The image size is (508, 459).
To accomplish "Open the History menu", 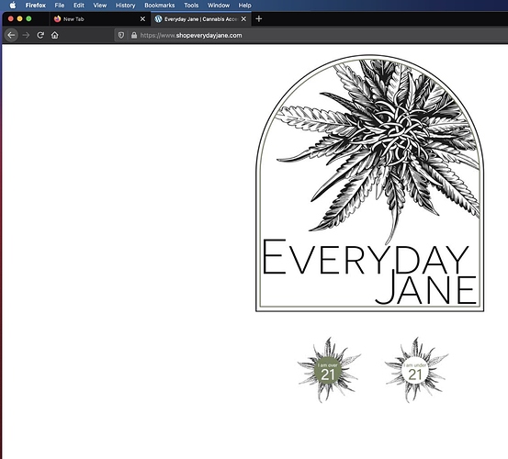I will coord(125,6).
